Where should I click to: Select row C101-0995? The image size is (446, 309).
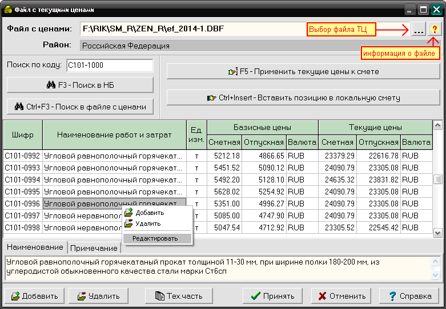[x=218, y=192]
